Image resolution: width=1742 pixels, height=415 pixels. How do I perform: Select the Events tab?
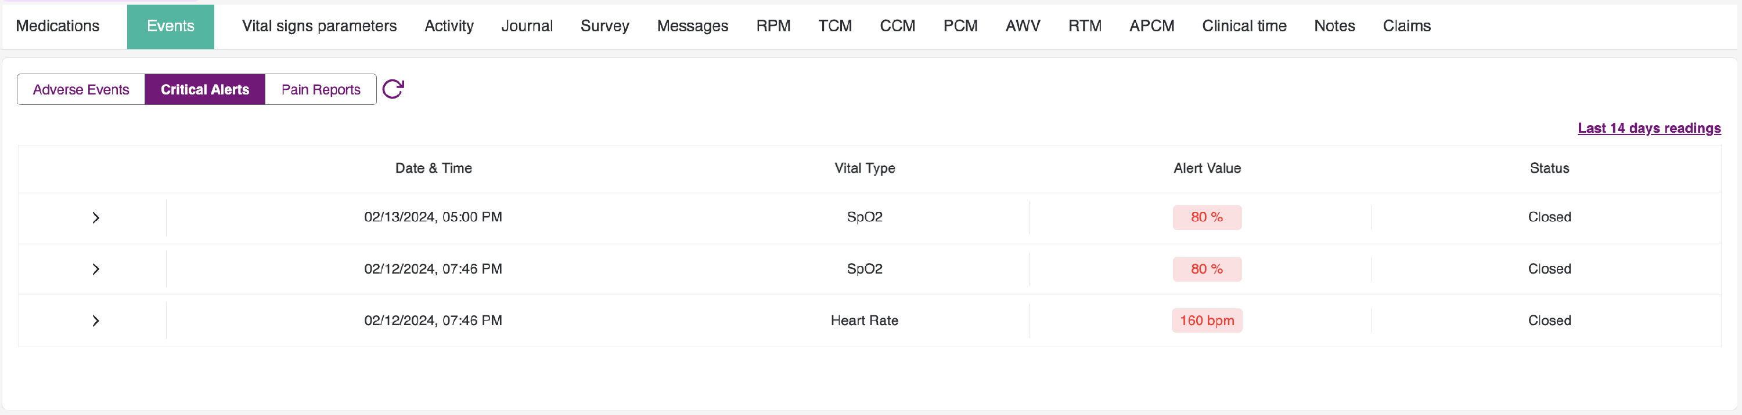tap(170, 26)
